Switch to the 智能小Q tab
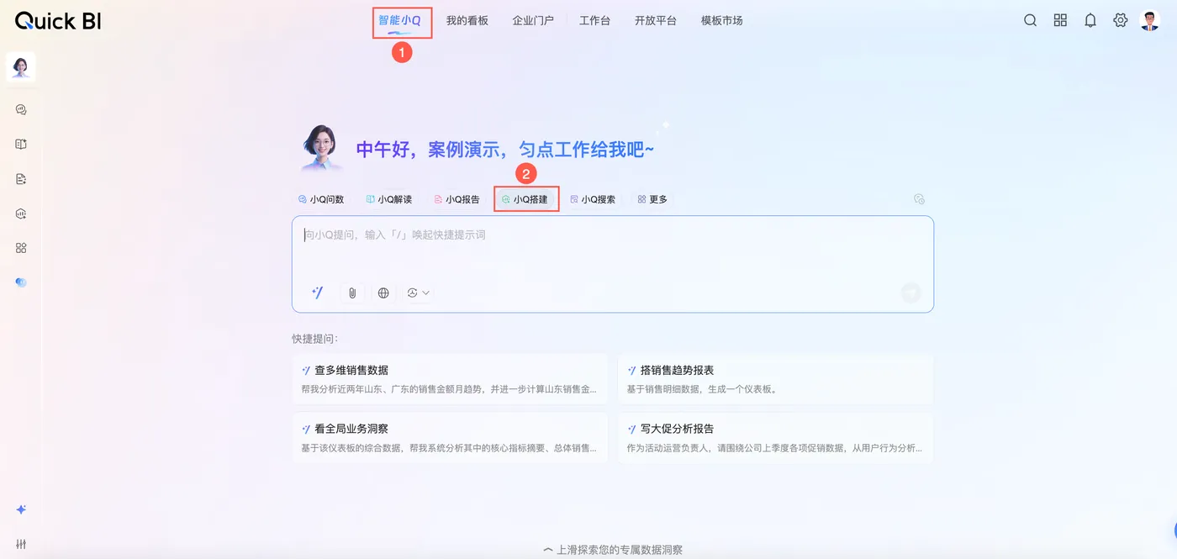The width and height of the screenshot is (1177, 559). coord(399,20)
